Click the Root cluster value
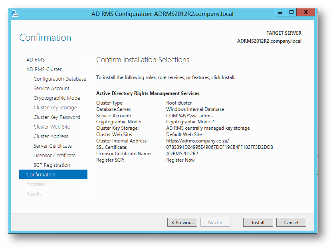Image resolution: width=335 pixels, height=251 pixels. [179, 103]
